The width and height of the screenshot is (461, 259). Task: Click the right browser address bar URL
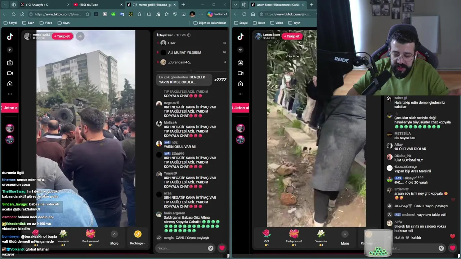[x=288, y=14]
